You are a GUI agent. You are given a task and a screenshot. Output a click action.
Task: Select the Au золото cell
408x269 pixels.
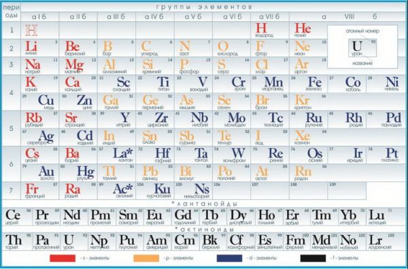[40, 173]
